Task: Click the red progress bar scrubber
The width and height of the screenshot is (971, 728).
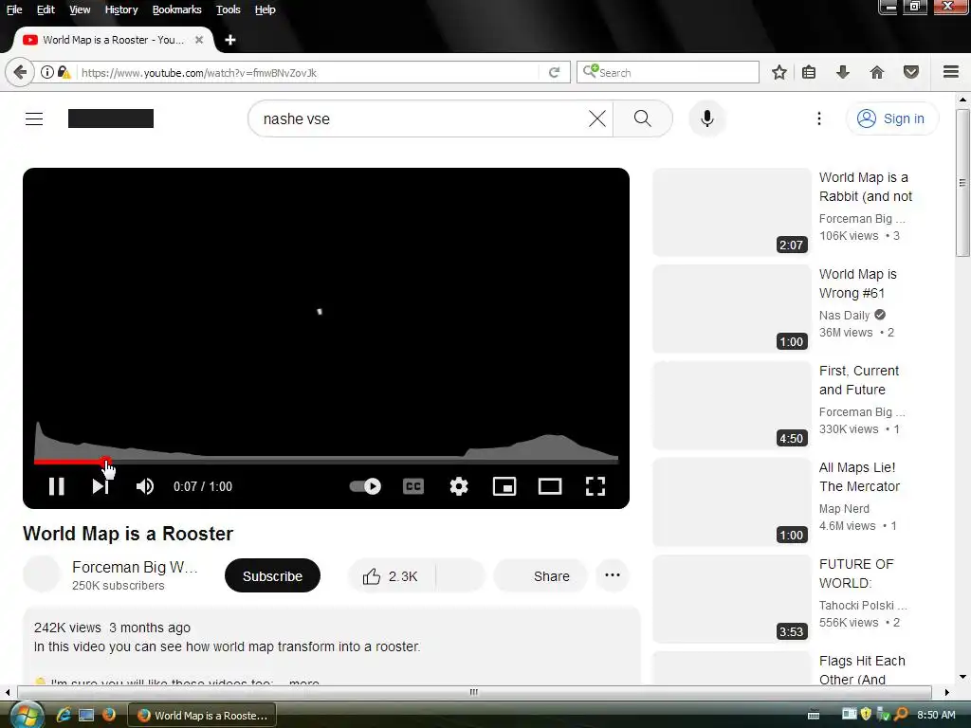Action: pyautogui.click(x=106, y=462)
